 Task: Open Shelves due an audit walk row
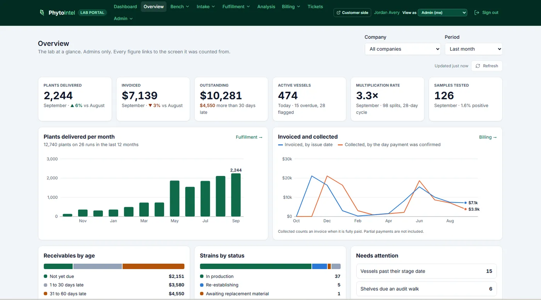click(x=426, y=289)
